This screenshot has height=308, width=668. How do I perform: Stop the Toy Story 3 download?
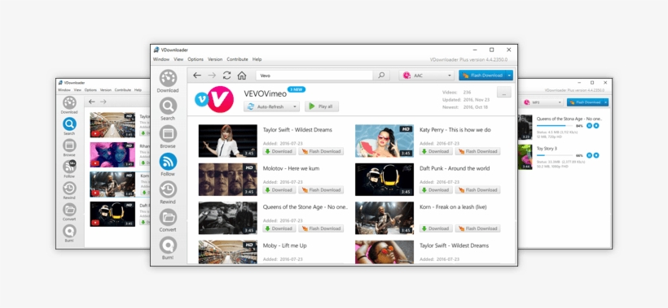596,155
